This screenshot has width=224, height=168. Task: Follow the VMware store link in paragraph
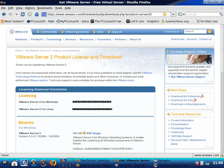click(x=126, y=80)
